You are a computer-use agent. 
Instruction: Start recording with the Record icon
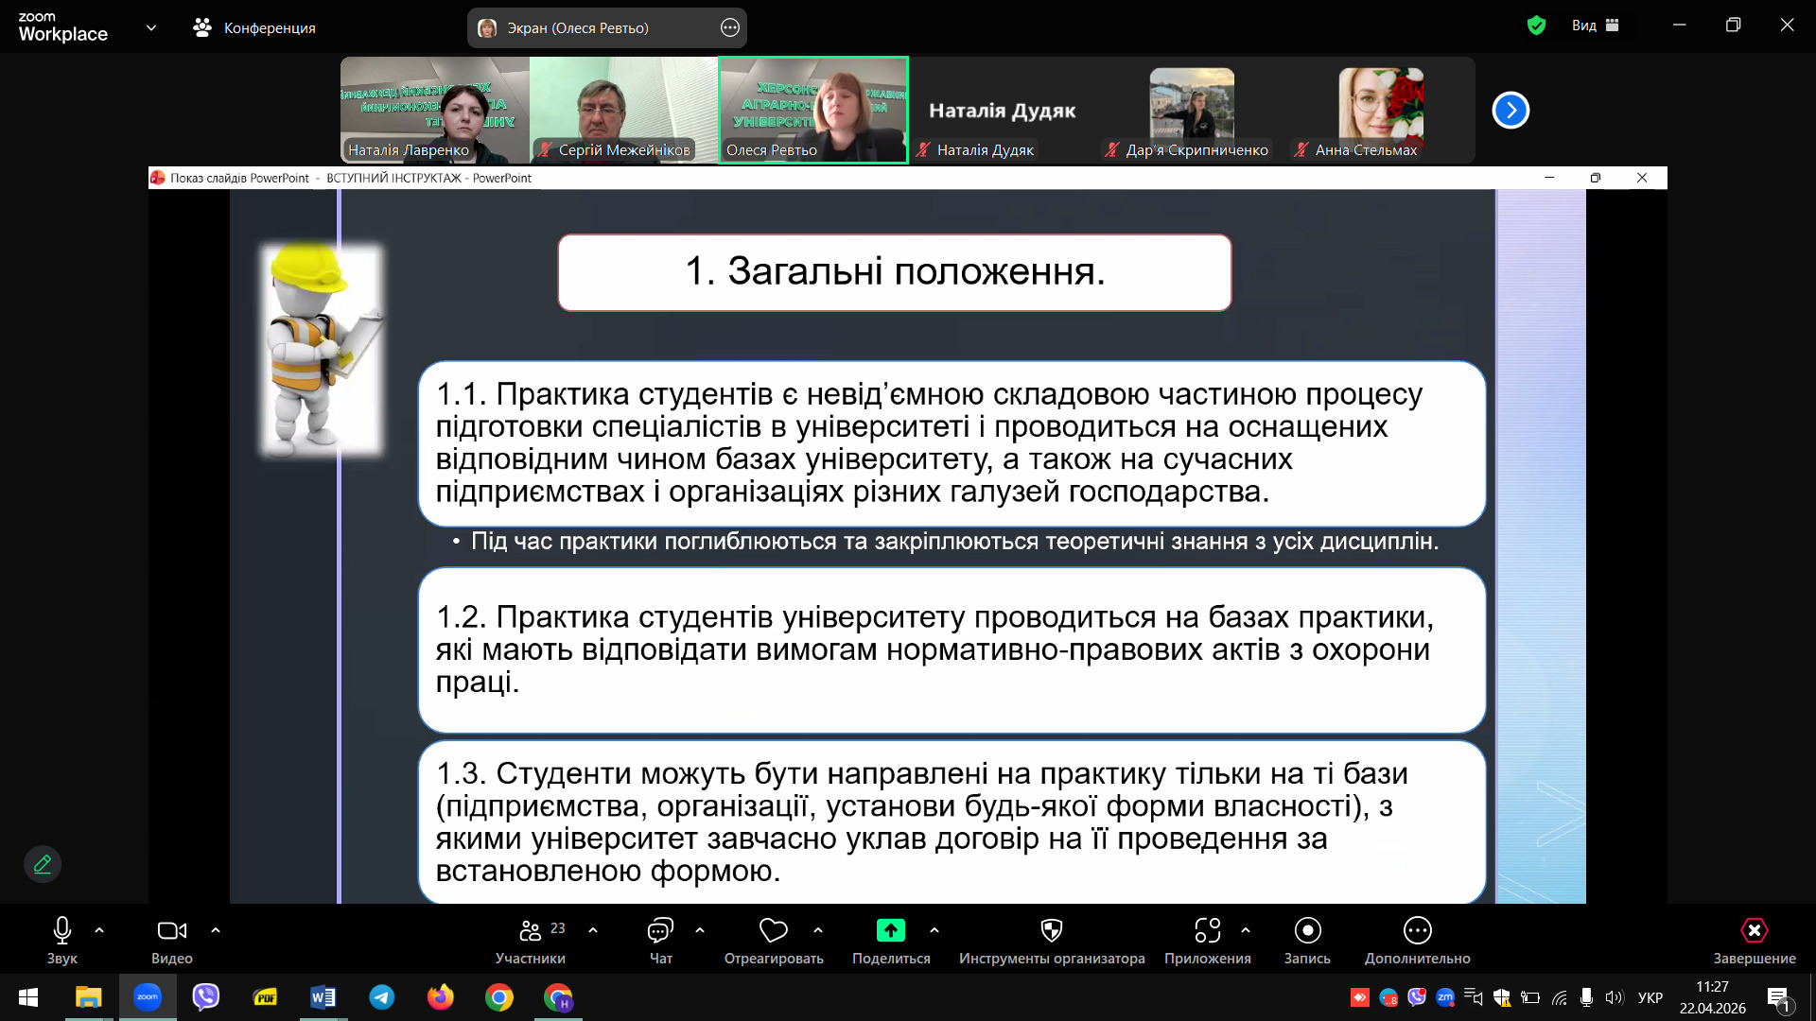coord(1307,931)
